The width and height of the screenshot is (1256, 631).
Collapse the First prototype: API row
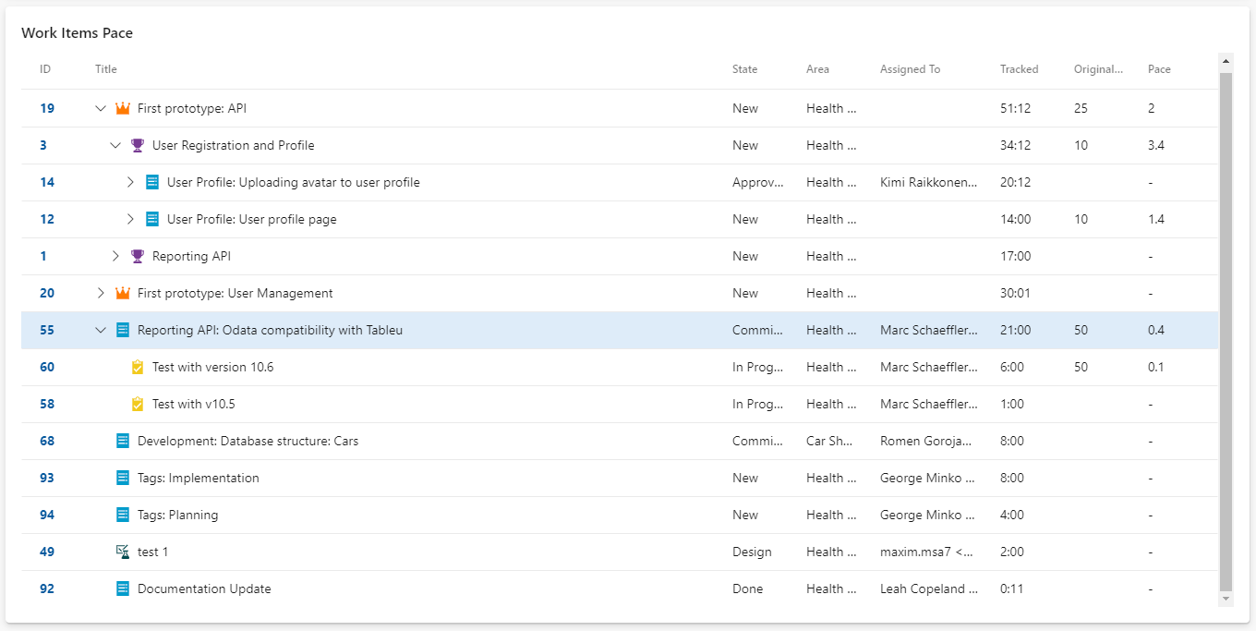(x=101, y=108)
